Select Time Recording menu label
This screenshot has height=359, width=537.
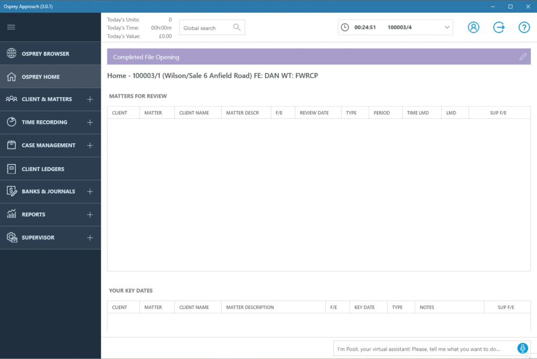(45, 122)
